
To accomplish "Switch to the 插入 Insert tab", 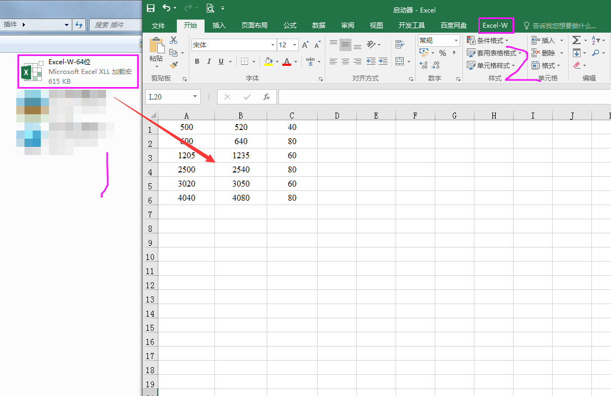I will [219, 26].
